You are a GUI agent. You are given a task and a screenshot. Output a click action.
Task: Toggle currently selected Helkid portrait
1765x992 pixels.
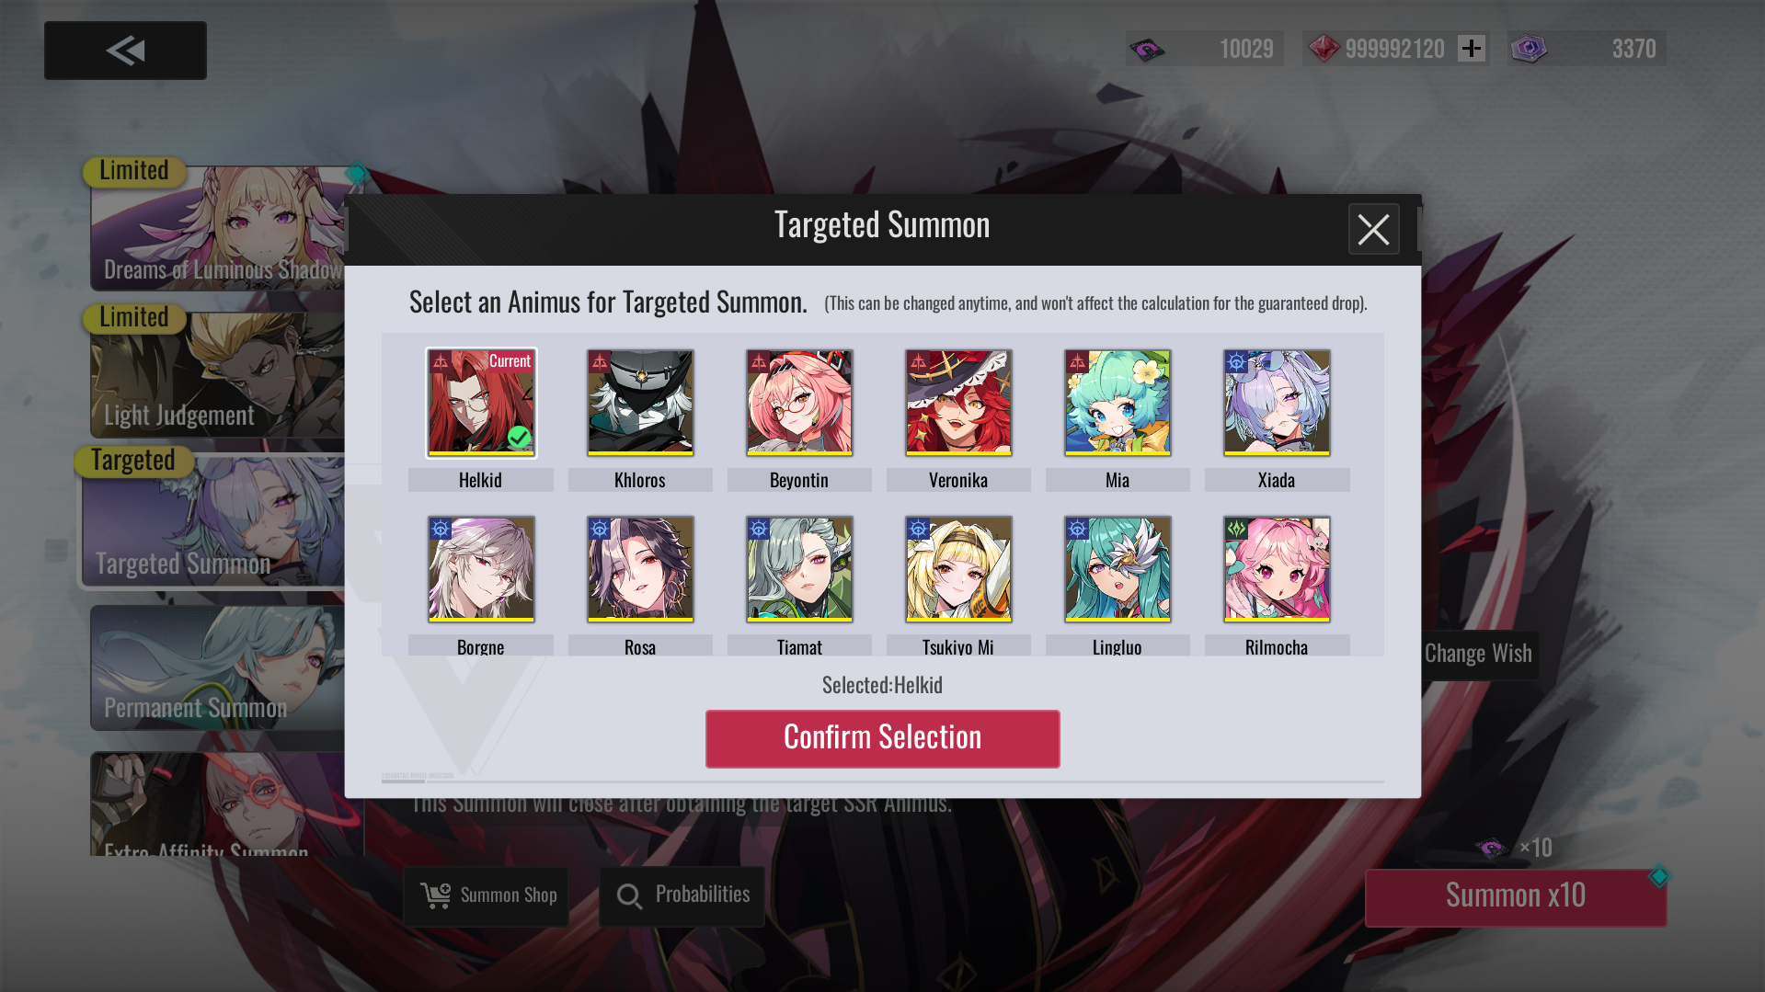coord(481,403)
